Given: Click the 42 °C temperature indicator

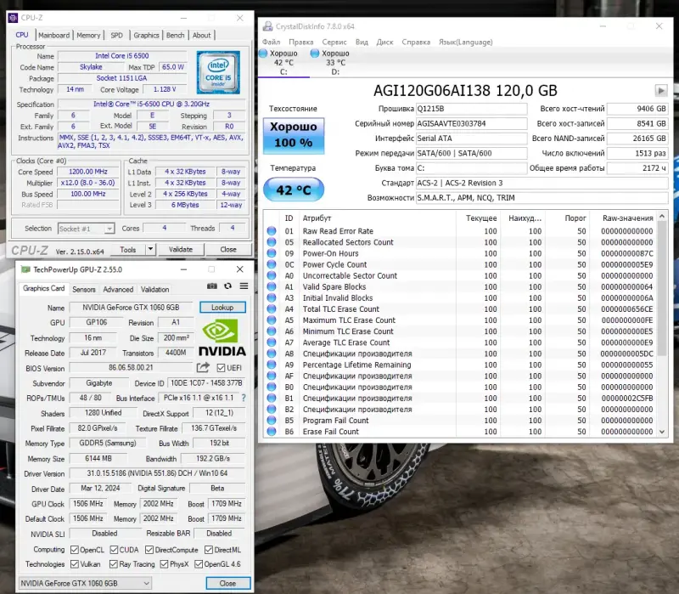Looking at the screenshot, I should coord(294,190).
